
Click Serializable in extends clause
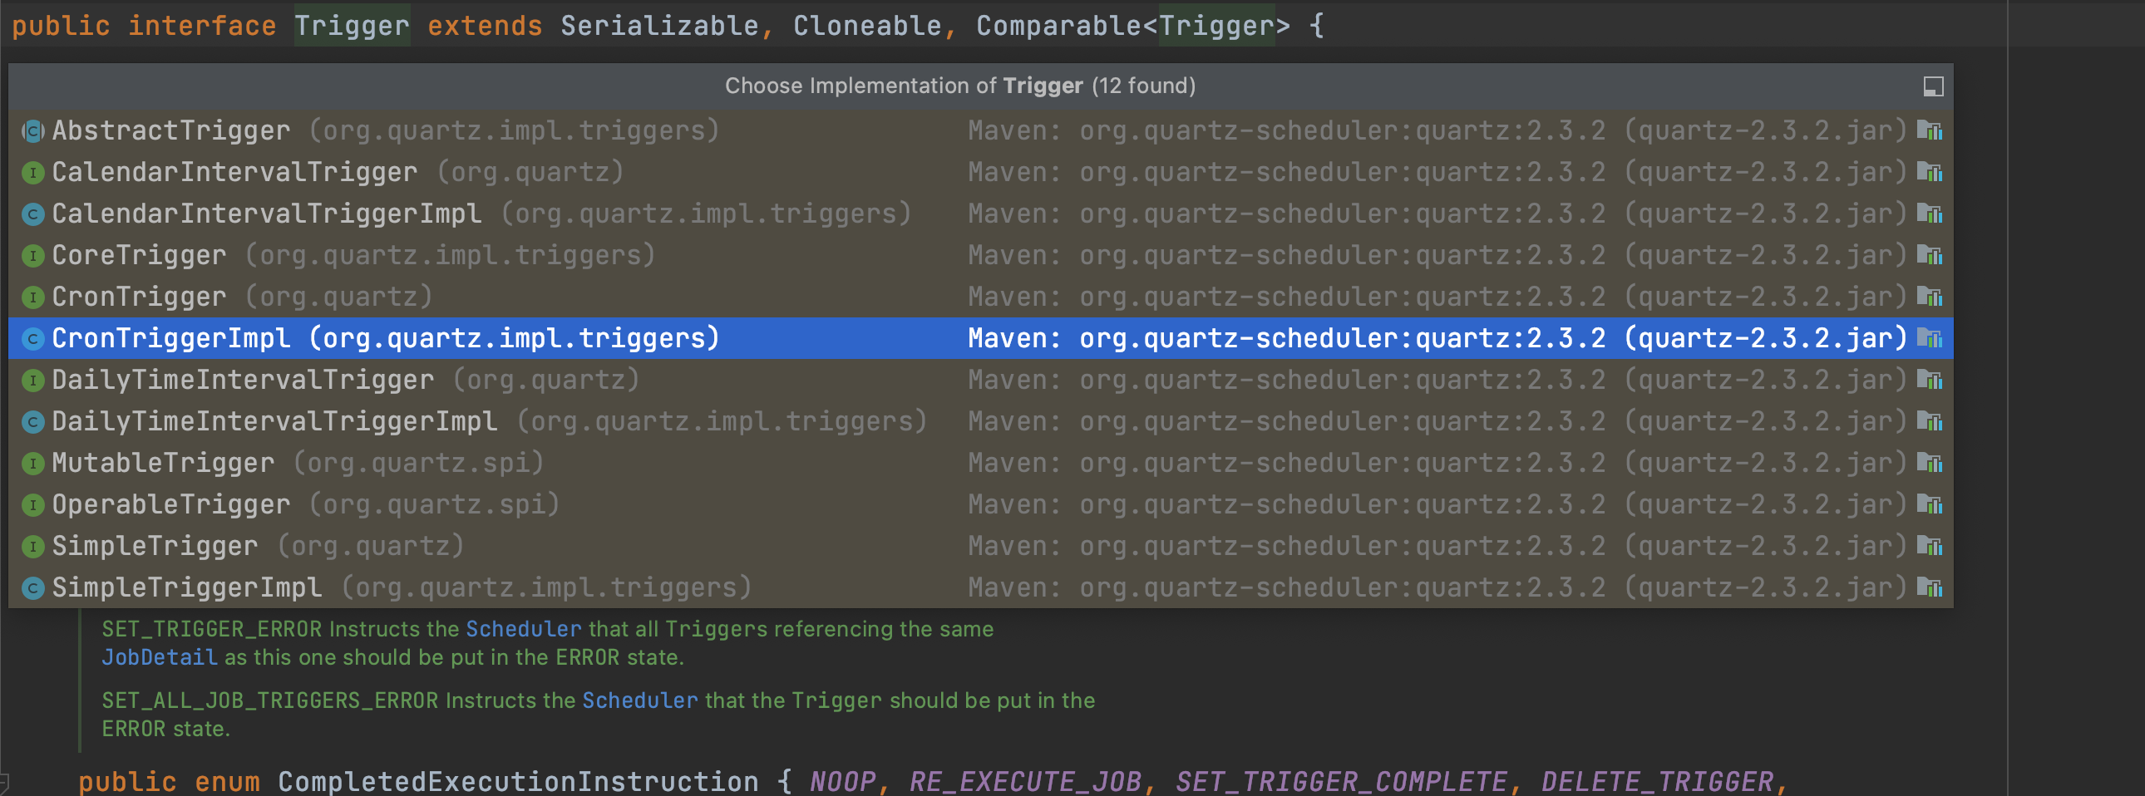658,26
